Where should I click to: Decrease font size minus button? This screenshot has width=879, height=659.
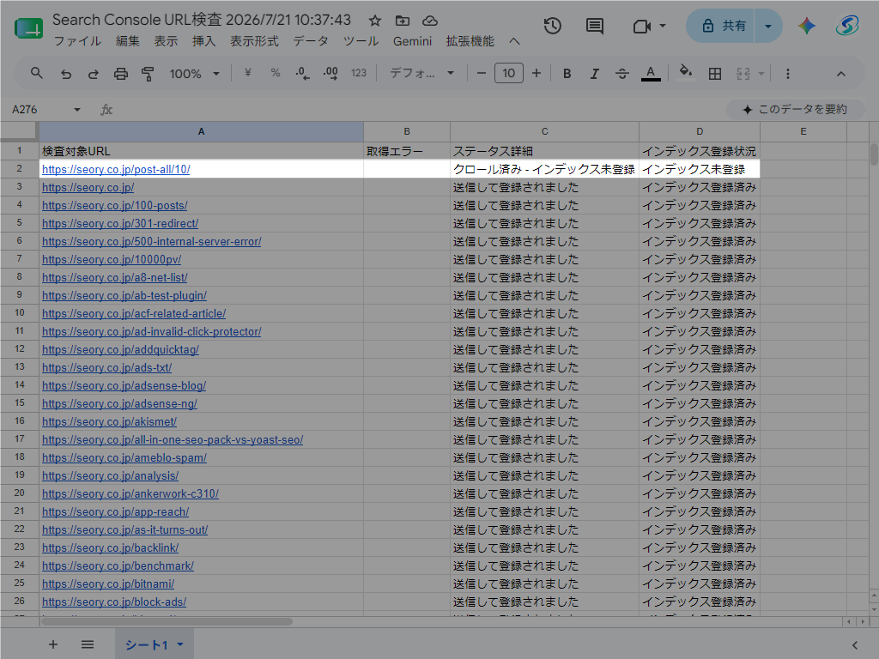tap(481, 74)
